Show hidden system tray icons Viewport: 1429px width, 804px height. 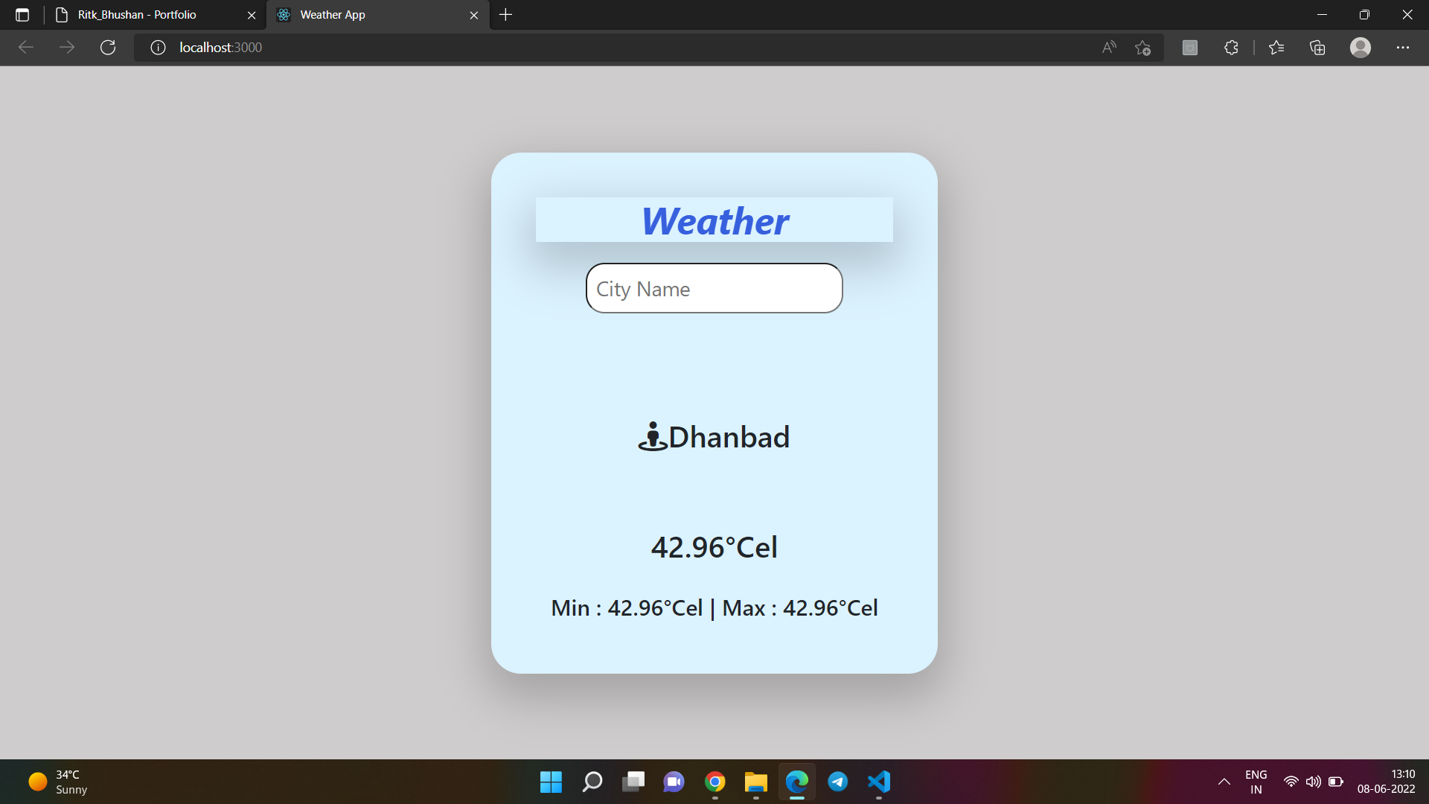coord(1224,782)
